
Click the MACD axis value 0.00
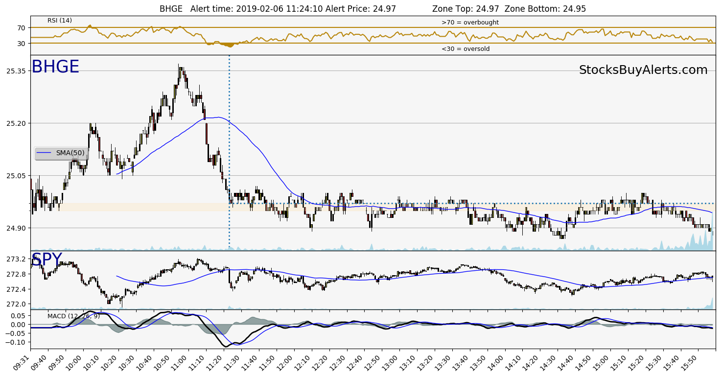pyautogui.click(x=18, y=325)
